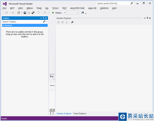This screenshot has height=121, width=154.
Task: Open the Attach debug target dropdown
Action: tap(65, 13)
